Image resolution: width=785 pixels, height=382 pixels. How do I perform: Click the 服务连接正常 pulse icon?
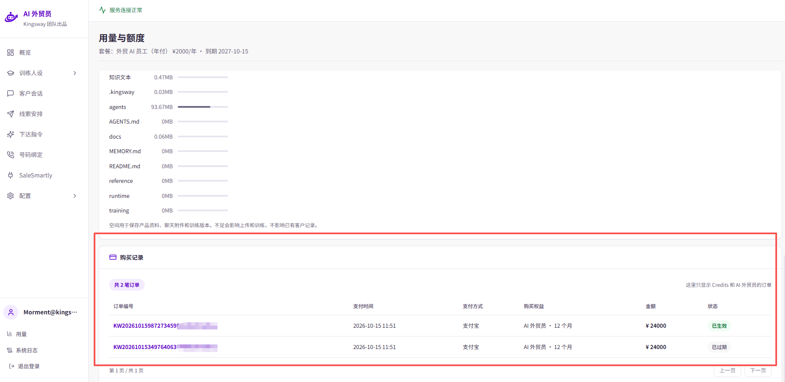(102, 10)
